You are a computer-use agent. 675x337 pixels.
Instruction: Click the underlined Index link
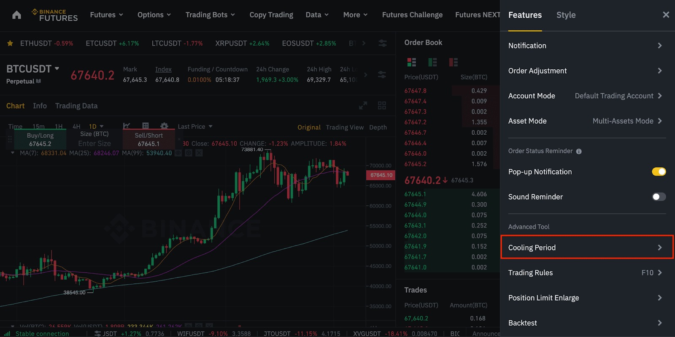(x=163, y=69)
